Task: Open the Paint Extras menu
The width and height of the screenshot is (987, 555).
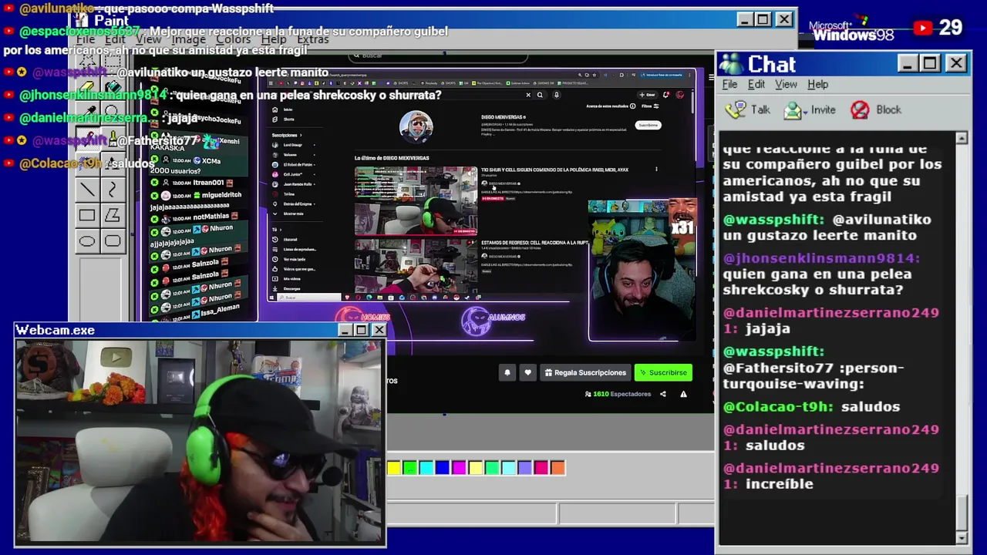Action: tap(312, 39)
